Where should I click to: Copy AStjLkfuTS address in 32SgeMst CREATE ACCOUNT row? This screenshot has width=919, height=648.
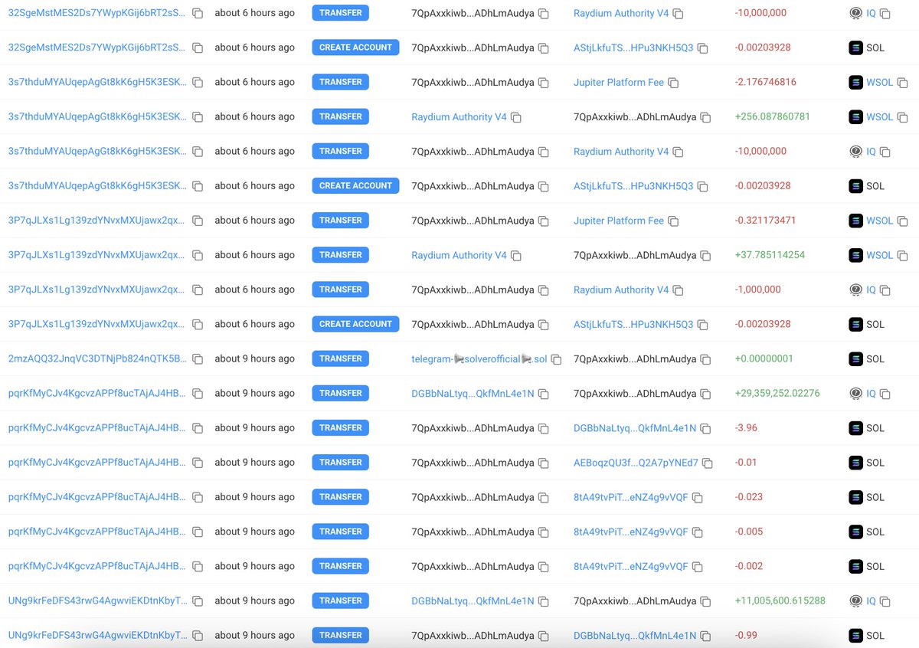(702, 48)
